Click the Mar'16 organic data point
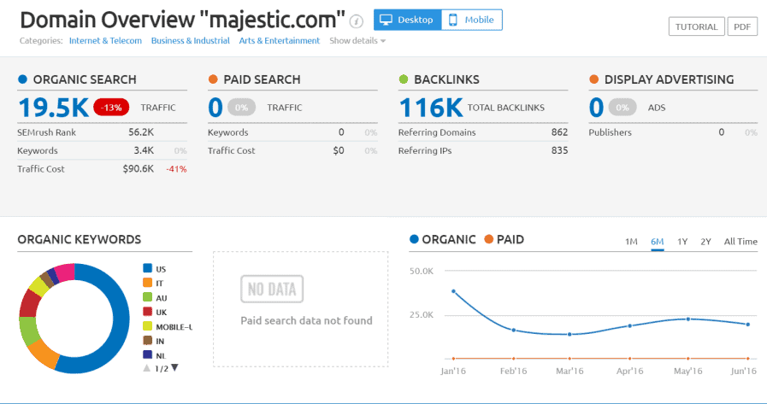Screen dimensions: 767x404 click(569, 335)
